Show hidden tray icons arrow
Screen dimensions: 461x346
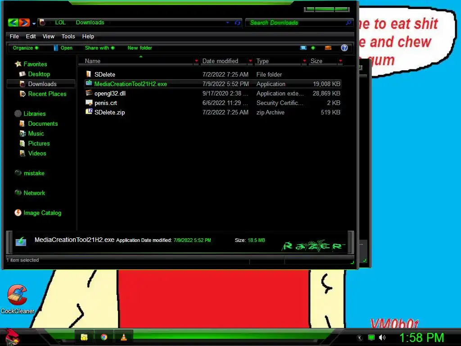pos(360,338)
